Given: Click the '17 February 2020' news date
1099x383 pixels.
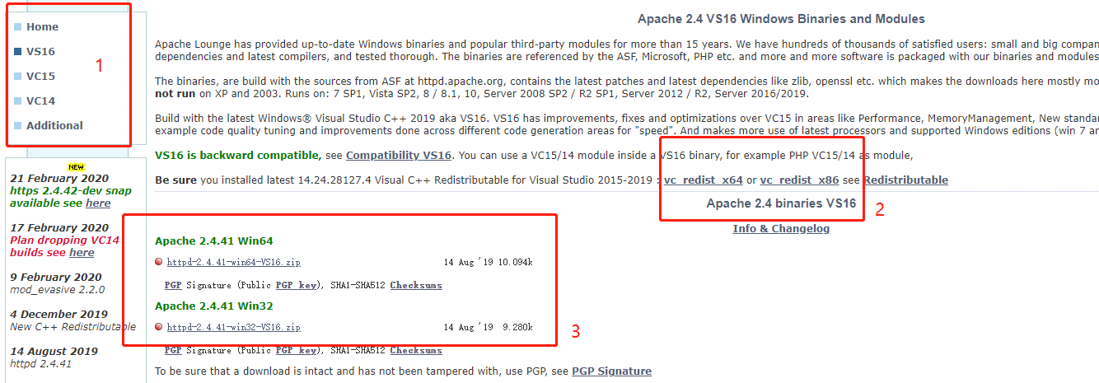Looking at the screenshot, I should (59, 228).
